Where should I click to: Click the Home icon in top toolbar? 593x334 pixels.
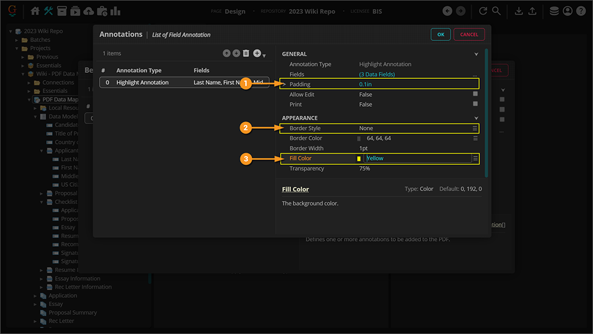35,11
